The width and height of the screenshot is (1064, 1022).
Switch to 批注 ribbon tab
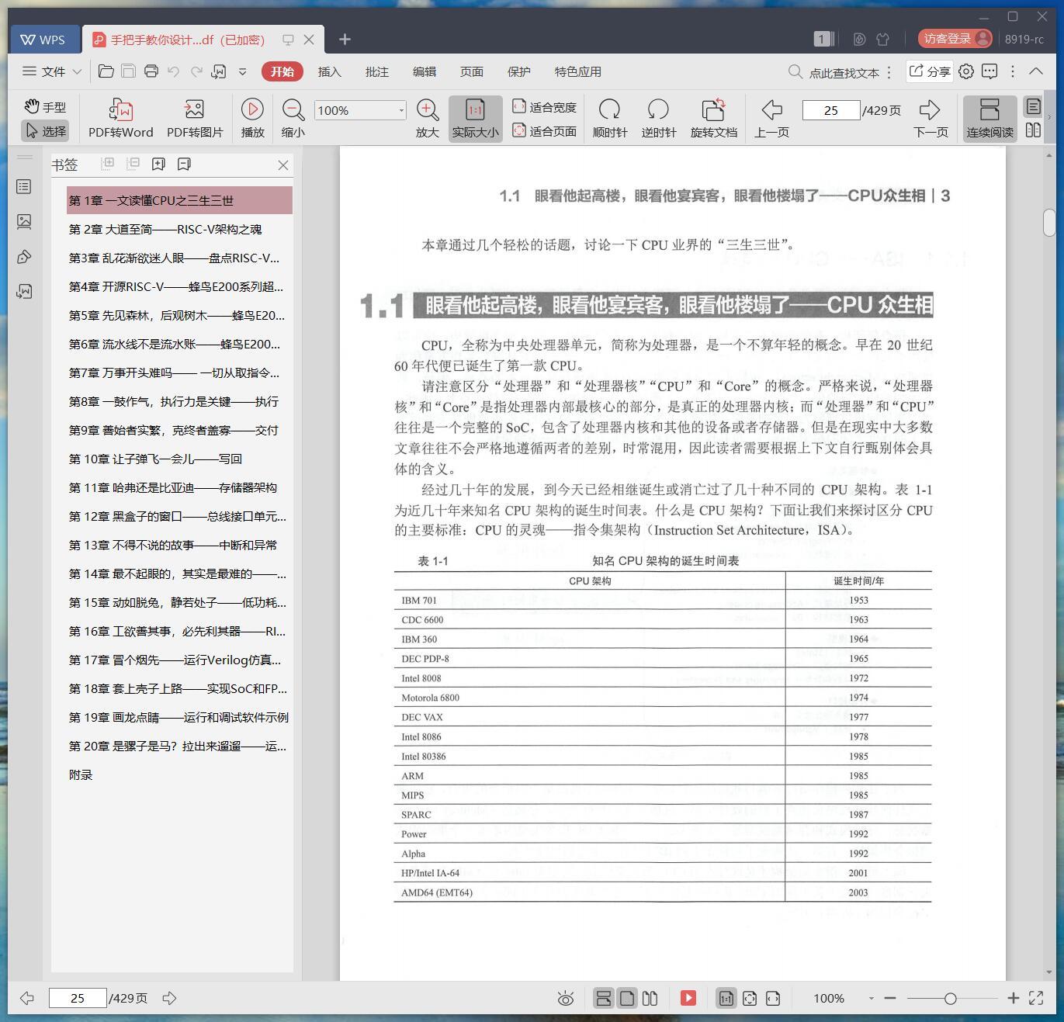[376, 71]
